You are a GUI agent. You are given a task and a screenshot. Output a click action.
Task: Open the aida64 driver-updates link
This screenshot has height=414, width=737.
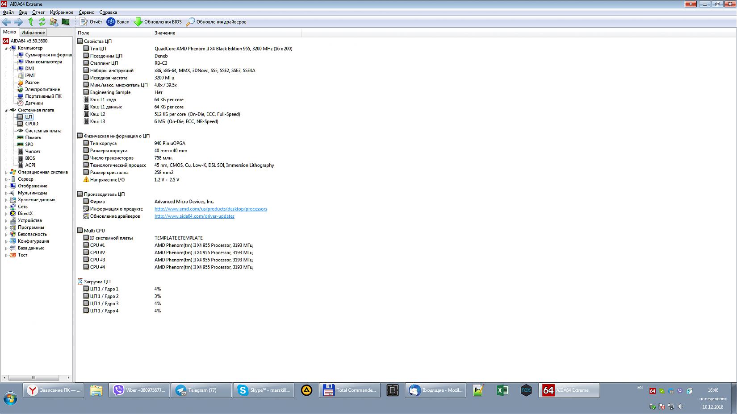(194, 216)
